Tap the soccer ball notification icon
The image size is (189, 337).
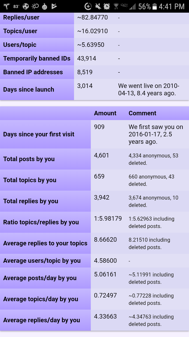26,6
